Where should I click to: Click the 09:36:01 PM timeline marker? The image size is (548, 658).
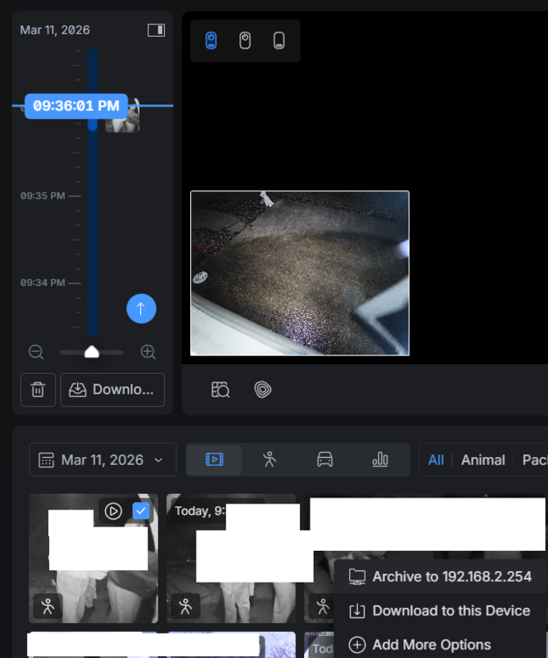tap(76, 106)
